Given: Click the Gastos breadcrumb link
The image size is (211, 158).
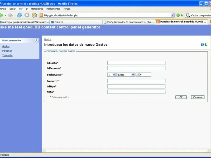Looking at the screenshot, I should click(x=48, y=39).
